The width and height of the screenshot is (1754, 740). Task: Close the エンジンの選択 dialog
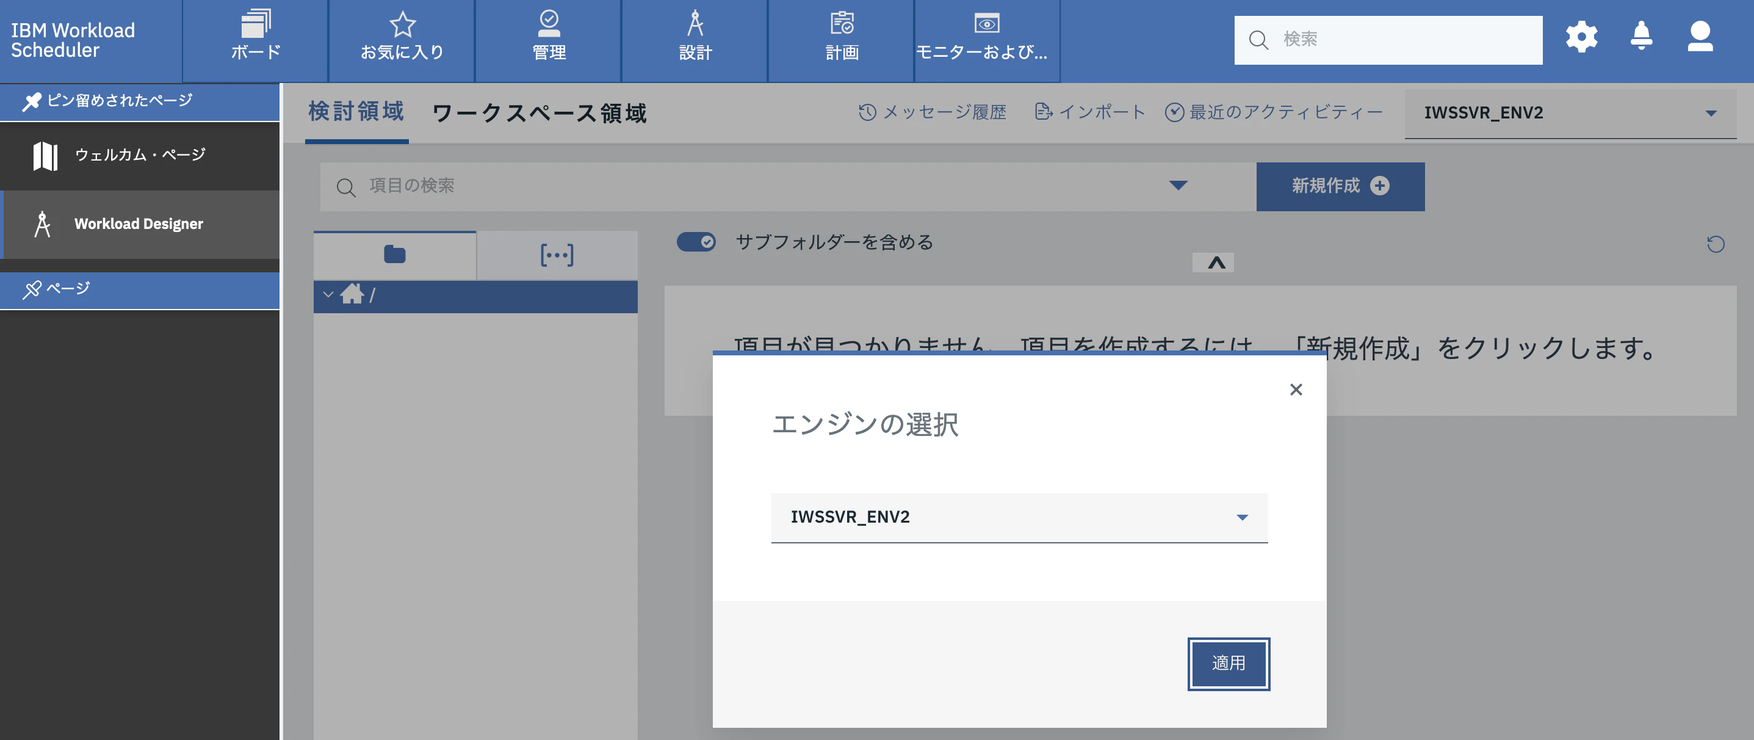point(1295,389)
